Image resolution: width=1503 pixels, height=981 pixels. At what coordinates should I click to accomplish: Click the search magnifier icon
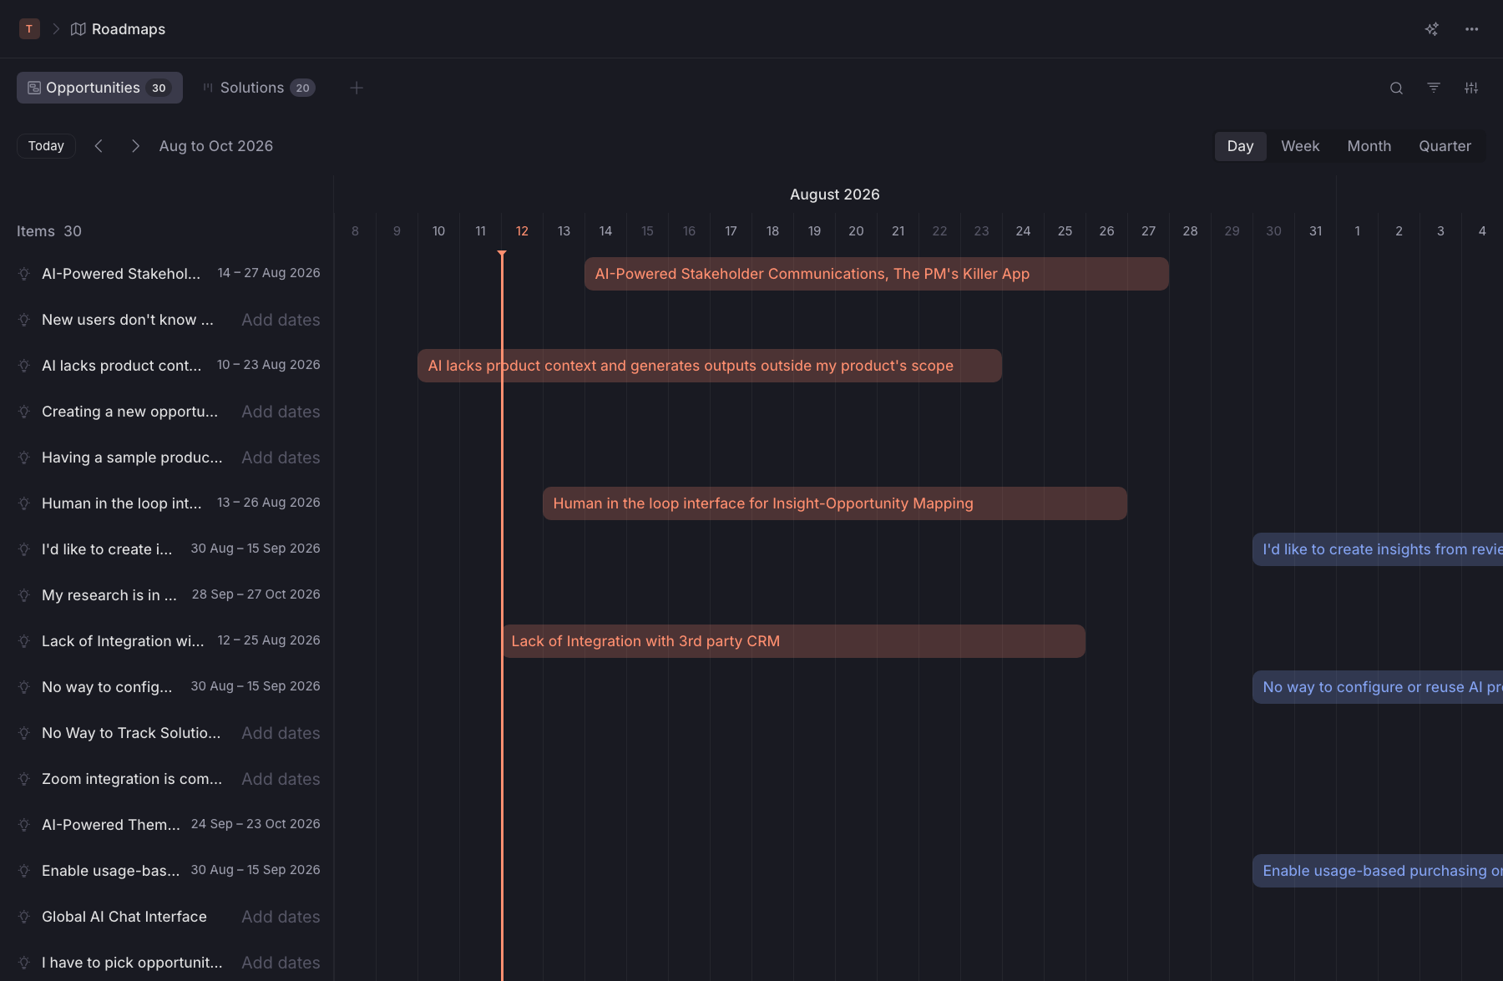1396,88
